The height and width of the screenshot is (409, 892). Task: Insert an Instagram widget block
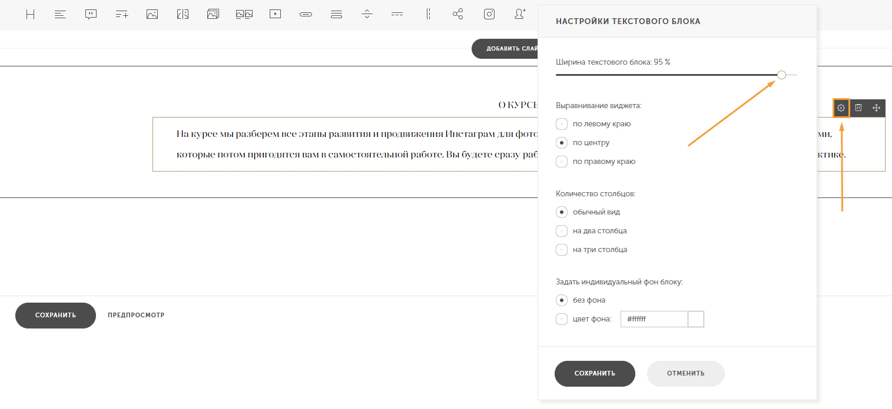pyautogui.click(x=489, y=15)
